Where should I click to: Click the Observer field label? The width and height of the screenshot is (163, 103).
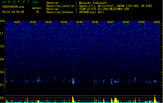[x=53, y=3]
